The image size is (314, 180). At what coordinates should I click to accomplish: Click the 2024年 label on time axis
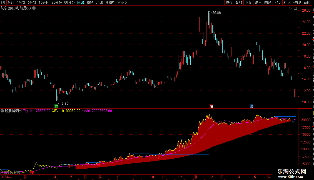click(x=6, y=177)
